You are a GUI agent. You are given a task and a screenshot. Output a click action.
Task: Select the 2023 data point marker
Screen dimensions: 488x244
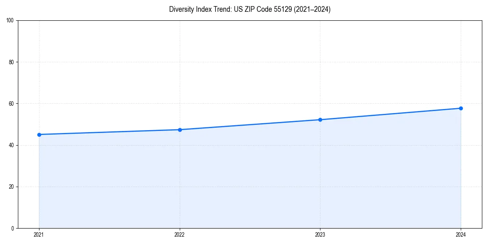pyautogui.click(x=320, y=120)
